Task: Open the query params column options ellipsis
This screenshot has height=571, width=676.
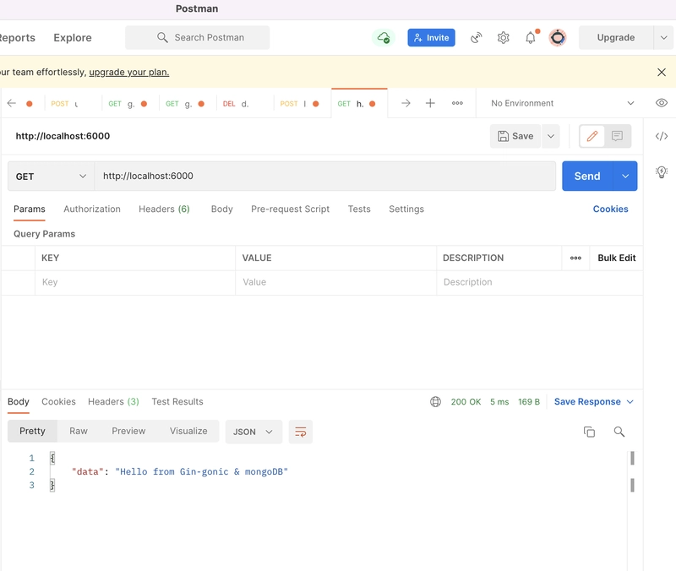Action: [575, 258]
